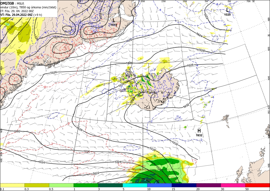Click the '1032' pressure value under H

(199, 135)
